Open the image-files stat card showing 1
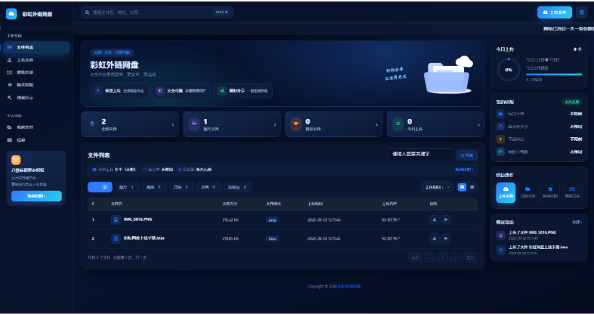 click(232, 124)
